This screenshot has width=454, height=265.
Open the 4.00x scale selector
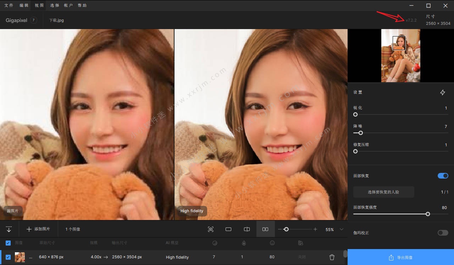coord(96,257)
